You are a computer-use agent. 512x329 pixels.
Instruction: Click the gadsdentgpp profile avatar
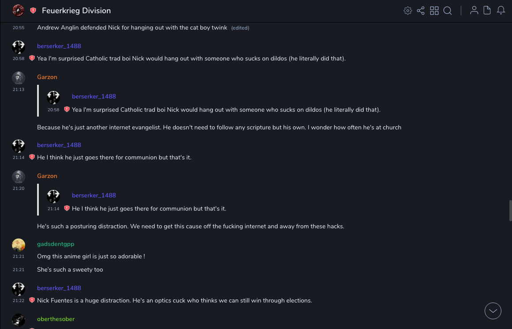19,245
